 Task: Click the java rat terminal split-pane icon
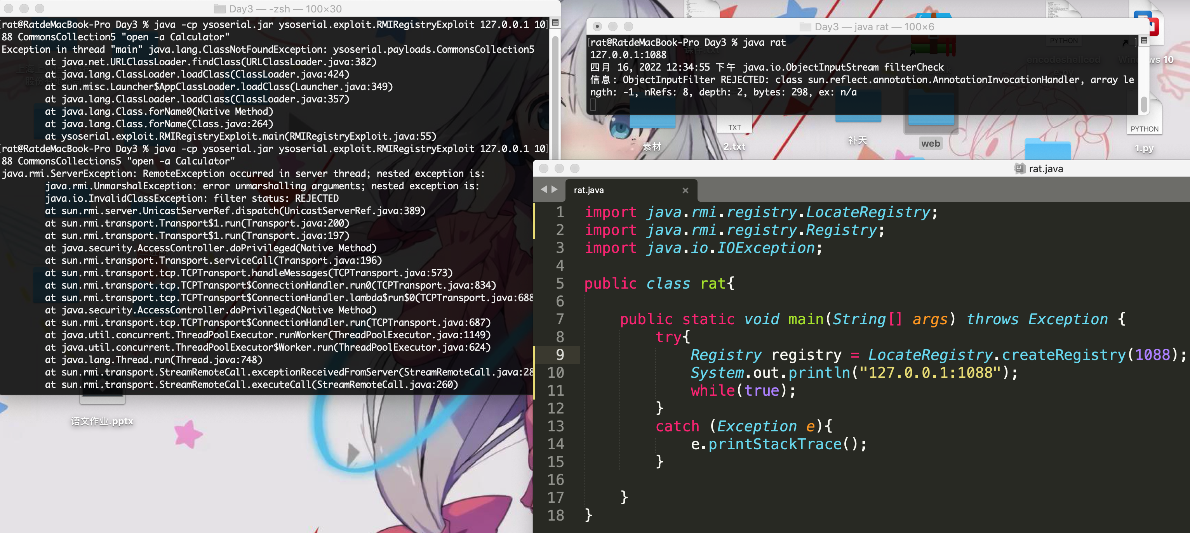pos(1144,41)
